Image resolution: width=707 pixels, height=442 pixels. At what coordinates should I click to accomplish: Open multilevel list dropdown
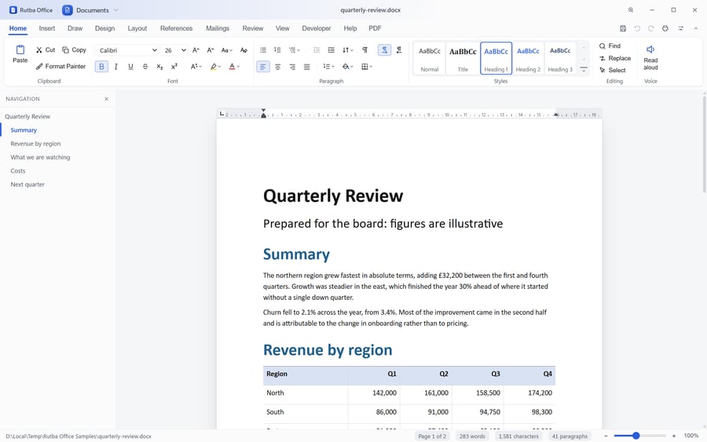[x=294, y=50]
